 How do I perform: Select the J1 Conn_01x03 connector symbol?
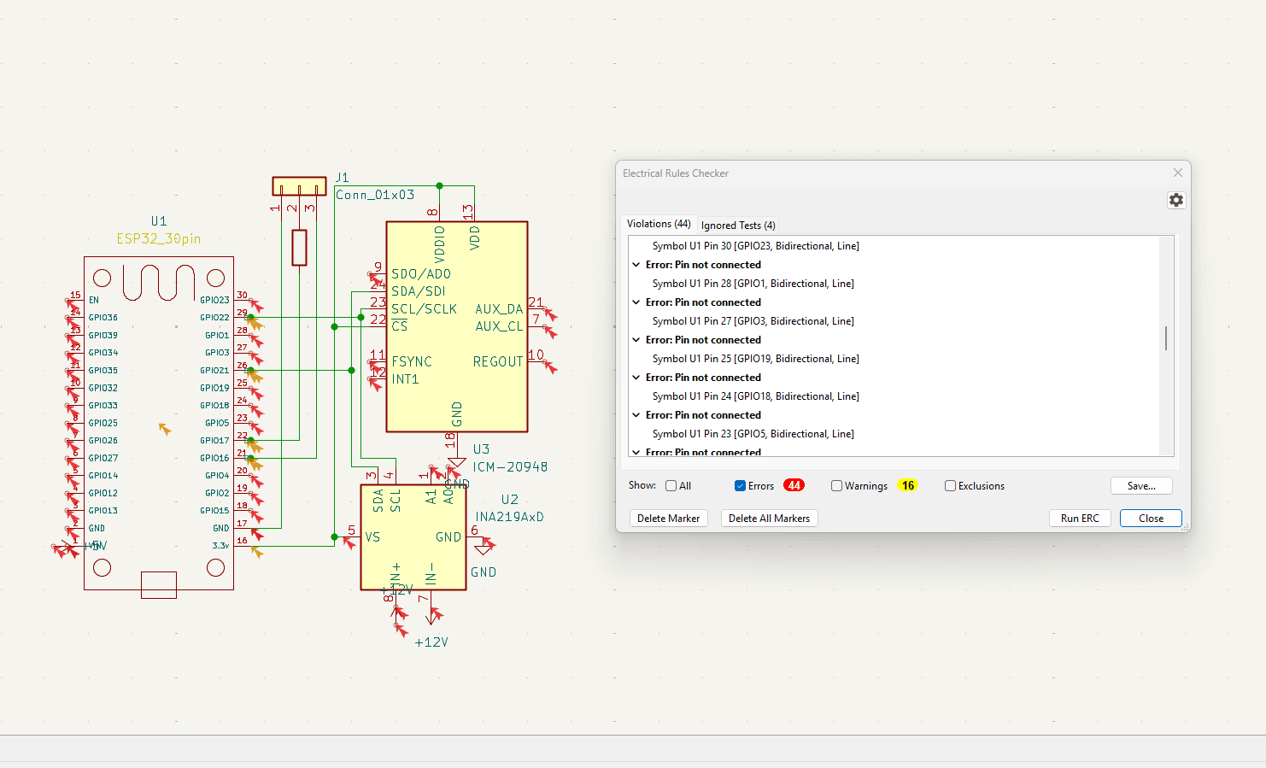(299, 186)
